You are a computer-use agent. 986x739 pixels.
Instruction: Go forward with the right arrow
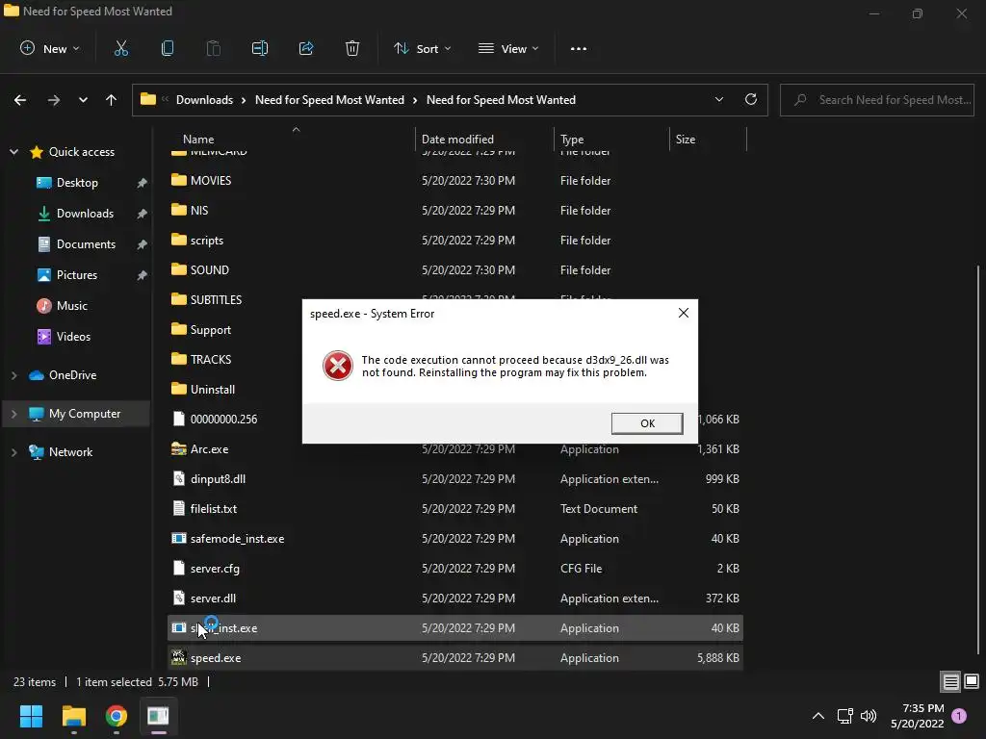(54, 100)
